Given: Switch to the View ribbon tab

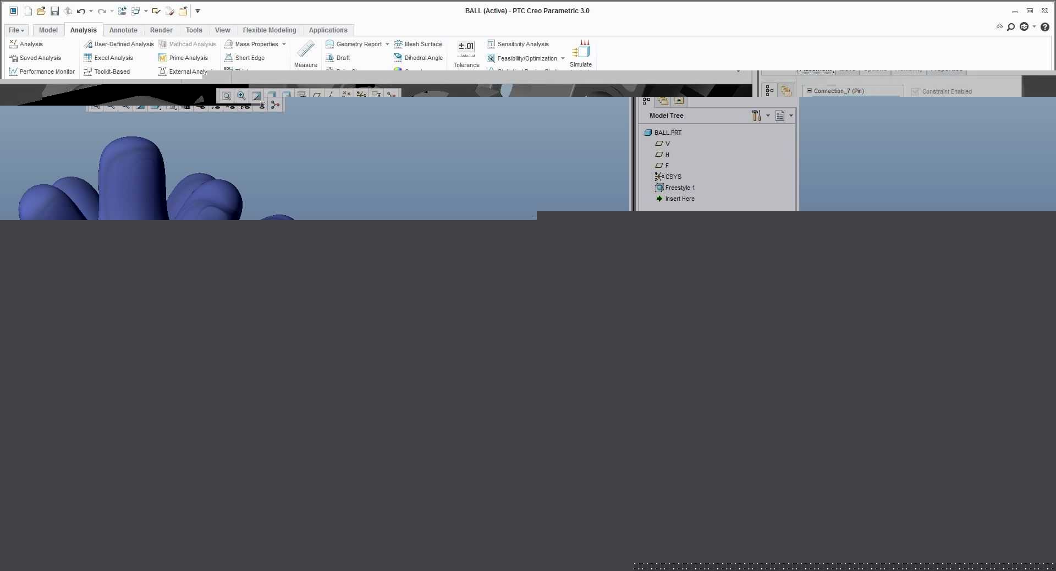Looking at the screenshot, I should click(x=223, y=30).
